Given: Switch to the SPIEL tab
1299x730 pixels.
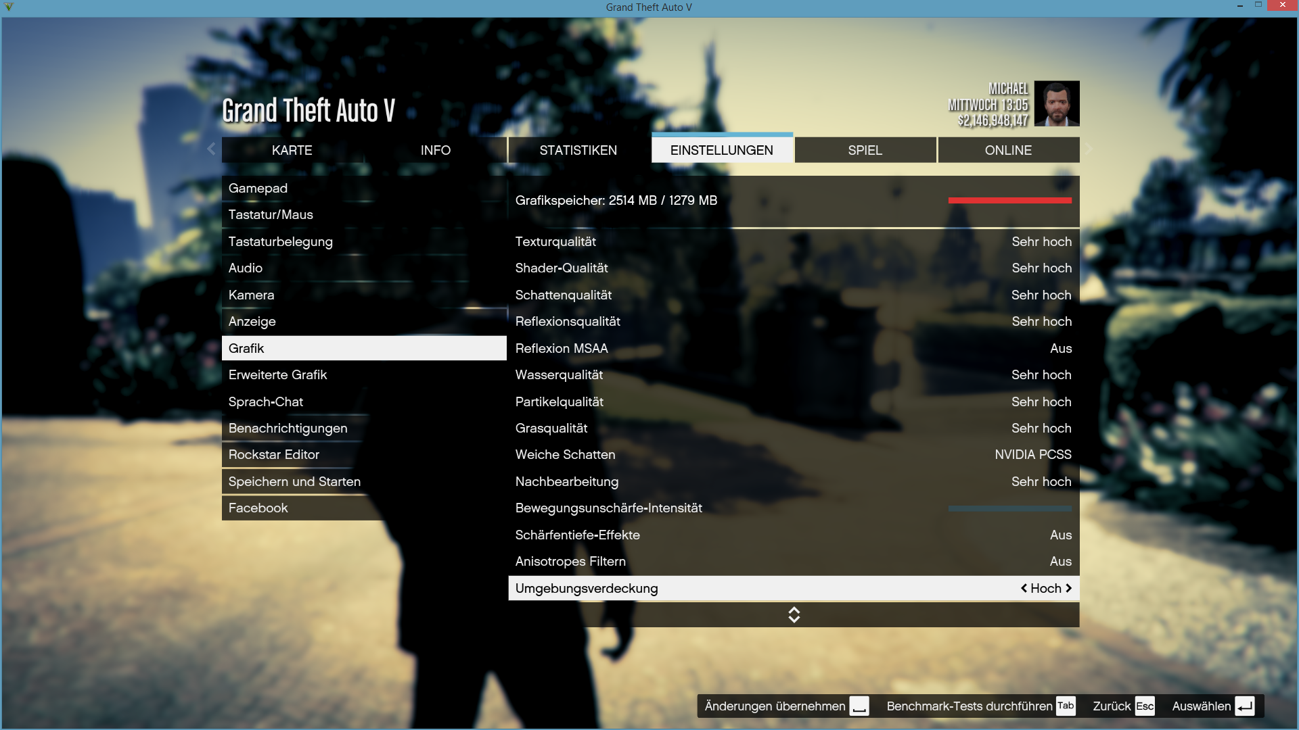Looking at the screenshot, I should coord(865,150).
